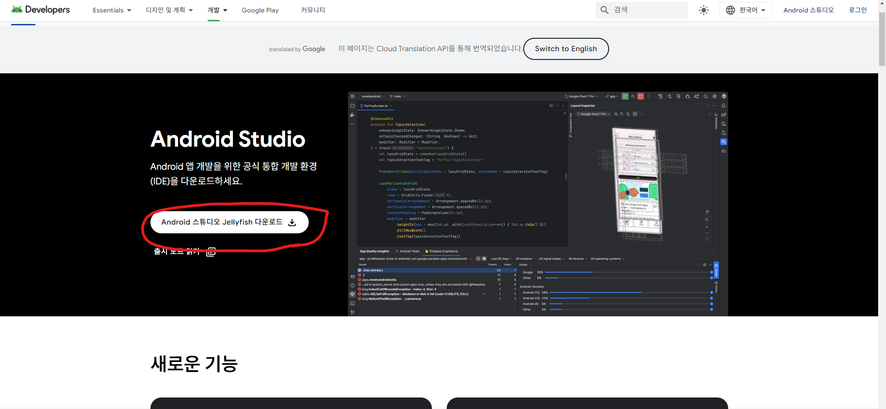Click the translated by Google logo
Image resolution: width=886 pixels, height=409 pixels.
click(x=297, y=49)
